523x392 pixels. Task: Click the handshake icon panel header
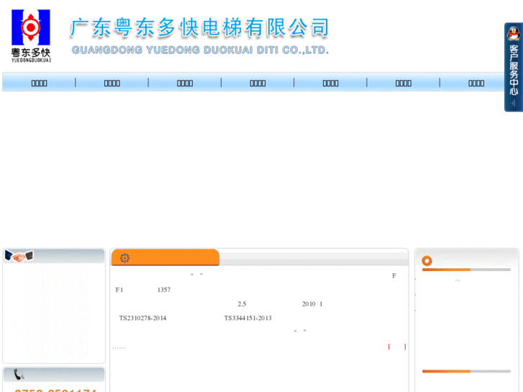pos(54,256)
